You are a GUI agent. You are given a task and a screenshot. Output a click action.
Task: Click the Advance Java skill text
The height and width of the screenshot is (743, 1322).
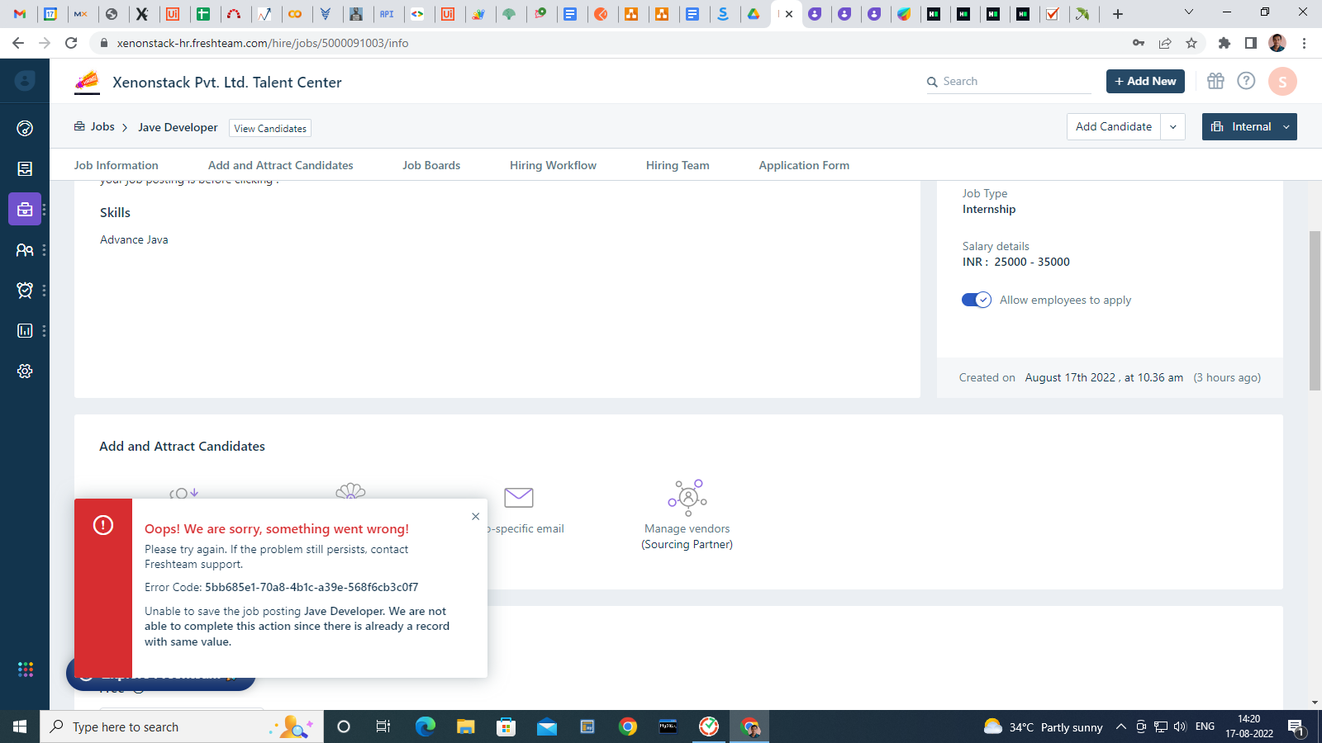click(x=134, y=239)
